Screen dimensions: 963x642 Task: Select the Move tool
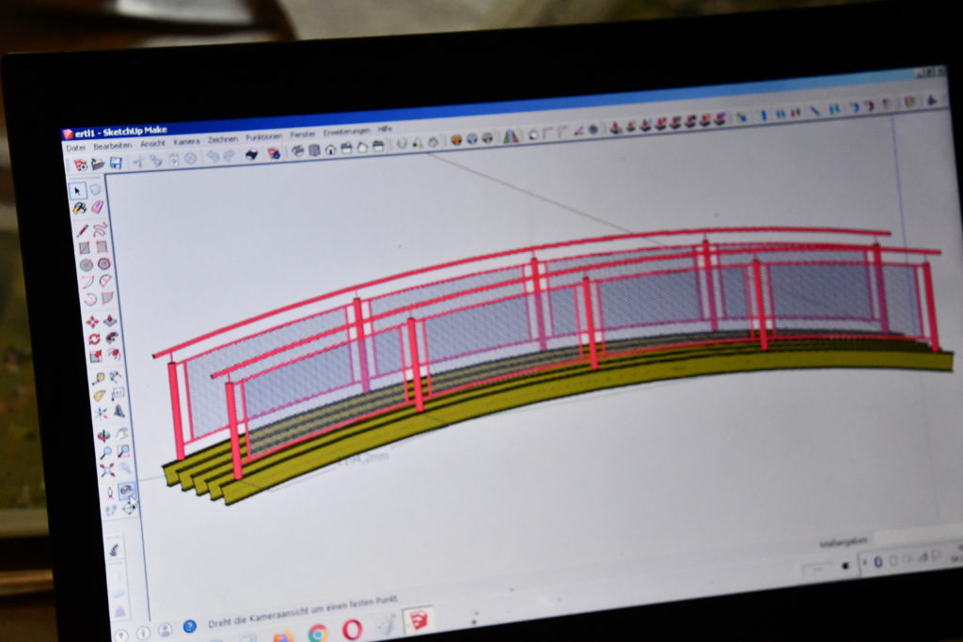tap(92, 322)
